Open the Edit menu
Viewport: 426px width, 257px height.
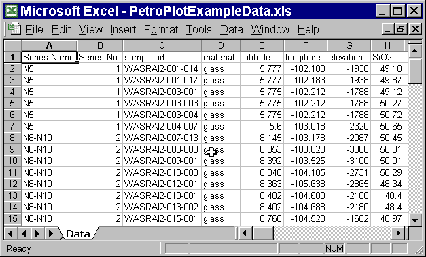tap(61, 29)
